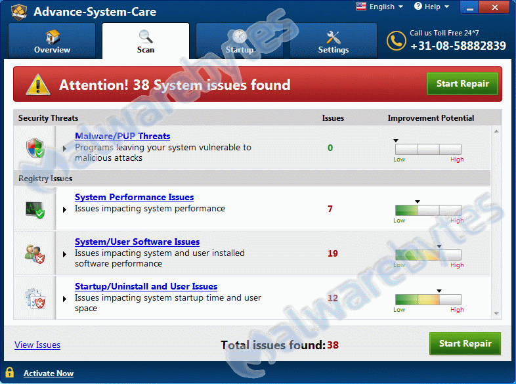Open the System Performance Issues link
The image size is (516, 384).
click(135, 197)
